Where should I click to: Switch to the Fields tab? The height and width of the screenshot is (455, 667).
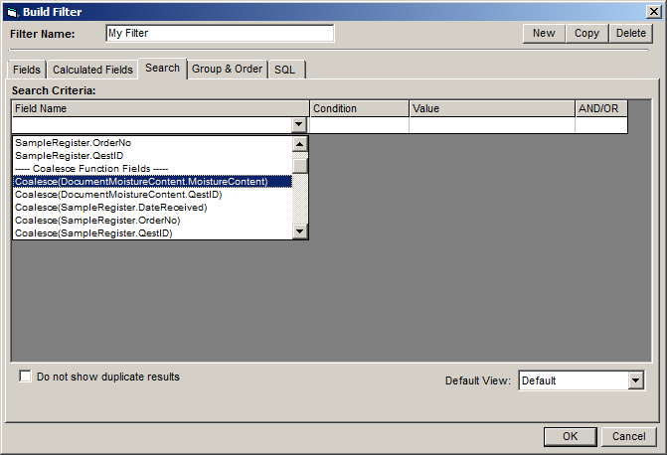[x=27, y=70]
